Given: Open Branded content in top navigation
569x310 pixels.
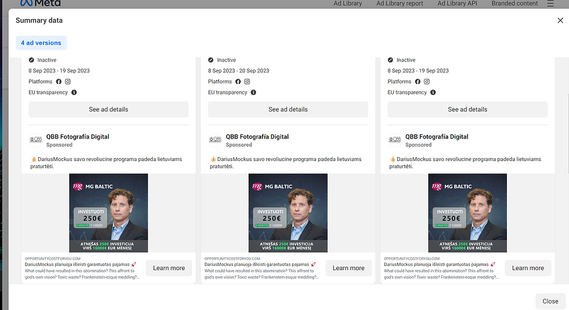Looking at the screenshot, I should [x=514, y=3].
